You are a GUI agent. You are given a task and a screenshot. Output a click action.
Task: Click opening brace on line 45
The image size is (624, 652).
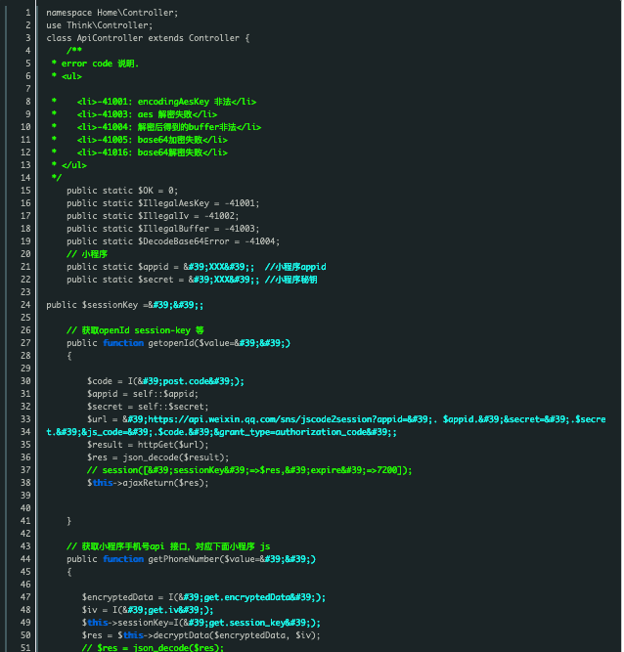[x=69, y=572]
